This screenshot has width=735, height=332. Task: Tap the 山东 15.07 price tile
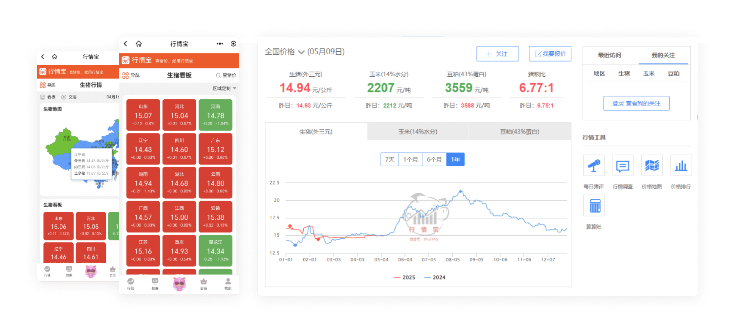click(143, 115)
